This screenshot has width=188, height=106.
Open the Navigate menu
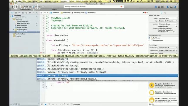point(48,1)
